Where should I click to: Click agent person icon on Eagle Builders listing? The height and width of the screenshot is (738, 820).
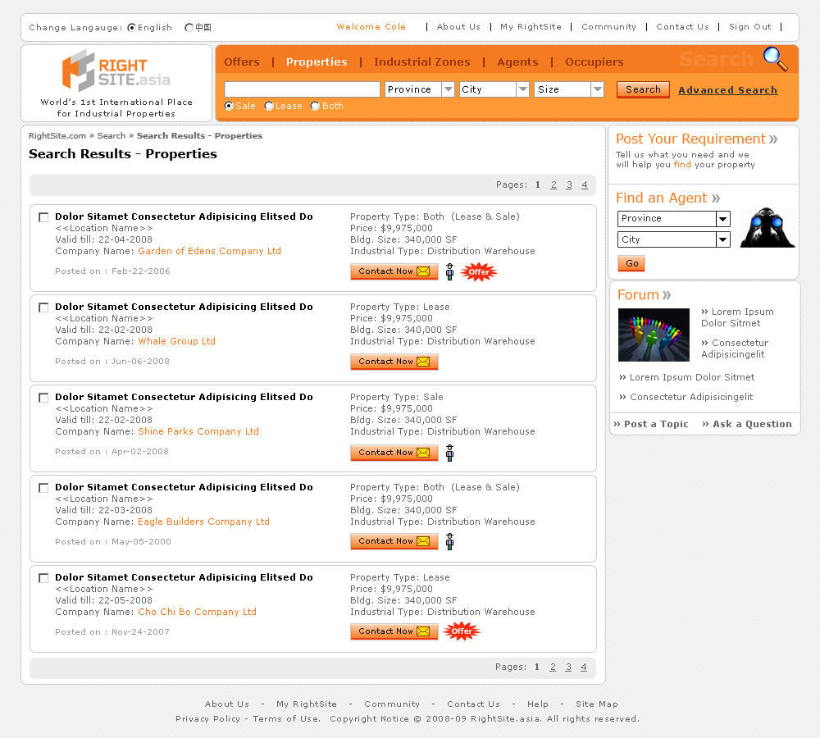pos(449,541)
